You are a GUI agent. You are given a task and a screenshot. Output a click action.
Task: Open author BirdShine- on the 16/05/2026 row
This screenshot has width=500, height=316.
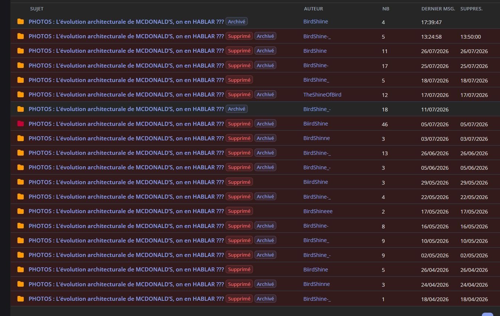coord(316,226)
